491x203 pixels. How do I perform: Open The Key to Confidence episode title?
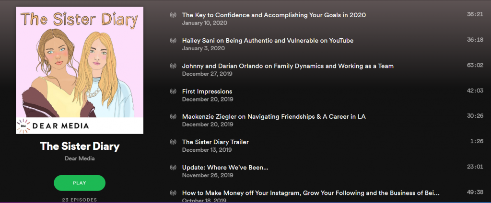[274, 15]
